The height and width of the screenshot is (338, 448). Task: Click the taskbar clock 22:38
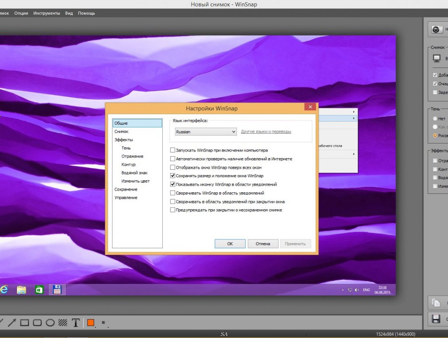pos(382,290)
